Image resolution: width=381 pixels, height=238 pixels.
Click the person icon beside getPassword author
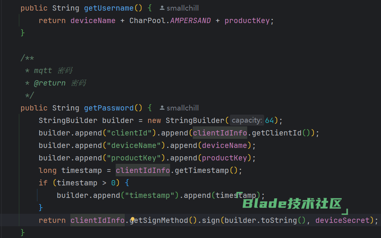click(162, 108)
